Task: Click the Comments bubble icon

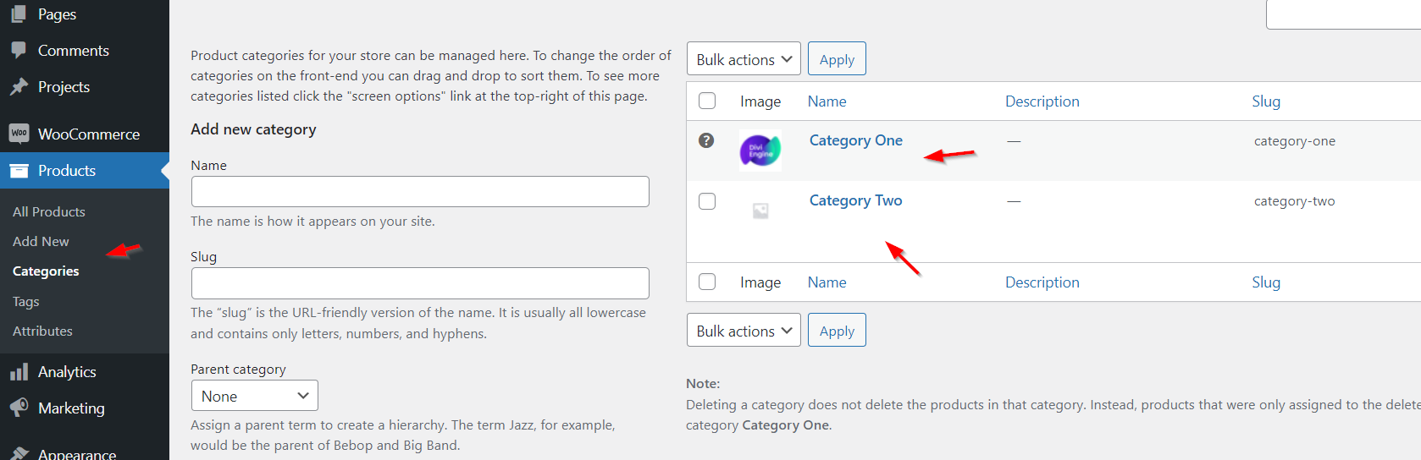Action: coord(19,50)
